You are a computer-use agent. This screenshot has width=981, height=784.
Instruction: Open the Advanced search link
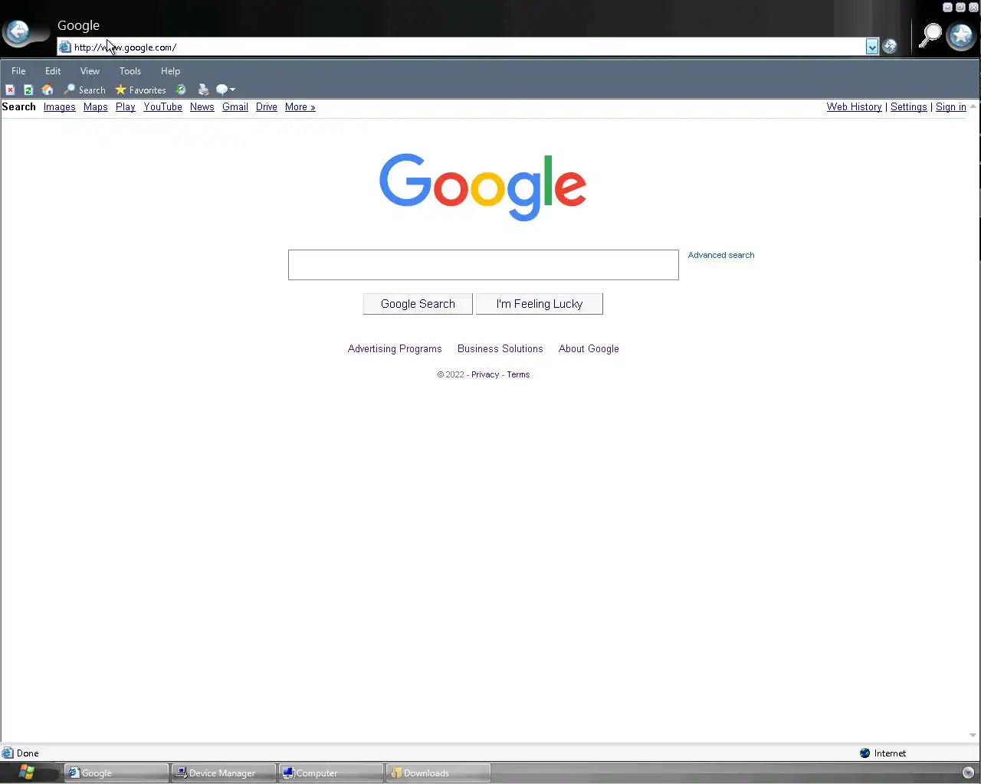721,255
